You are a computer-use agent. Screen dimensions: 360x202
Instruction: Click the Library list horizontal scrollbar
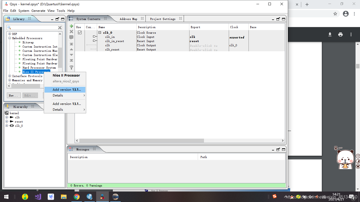pos(26,86)
